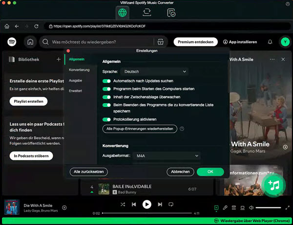Click Bad Bunny artist name
The height and width of the screenshot is (225, 293).
(x=127, y=192)
